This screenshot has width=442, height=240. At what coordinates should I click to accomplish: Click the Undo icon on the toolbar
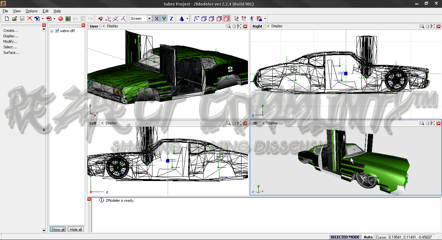tap(75, 18)
